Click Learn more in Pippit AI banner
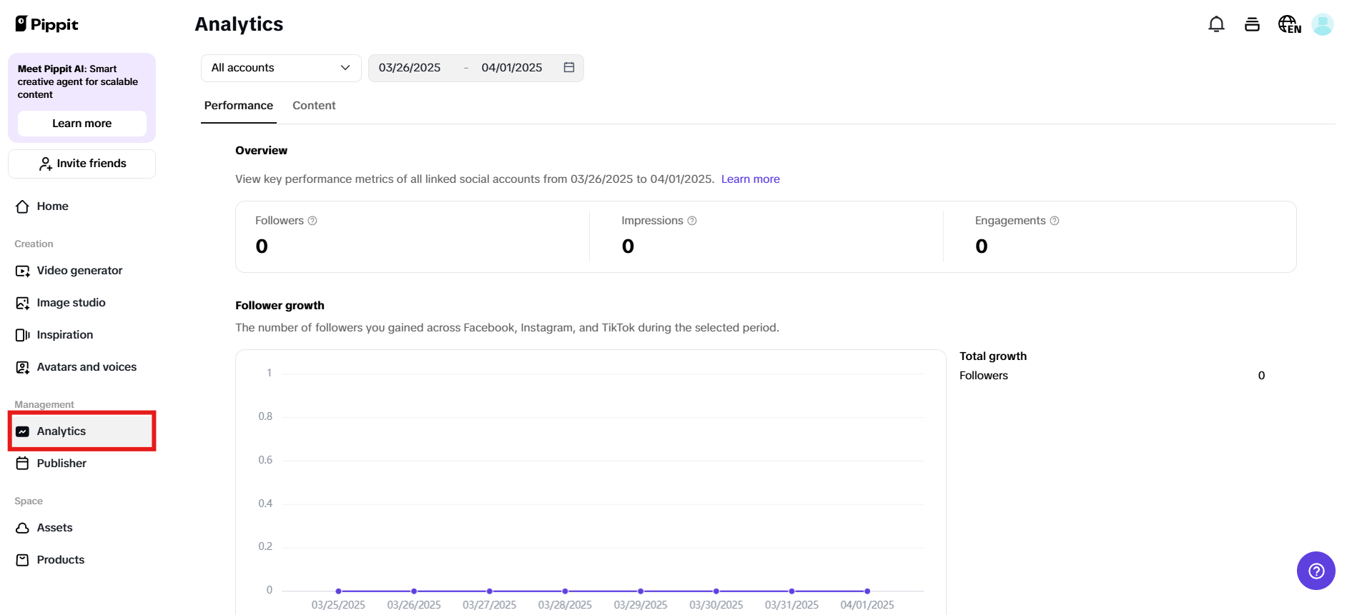This screenshot has height=615, width=1352. pos(82,124)
